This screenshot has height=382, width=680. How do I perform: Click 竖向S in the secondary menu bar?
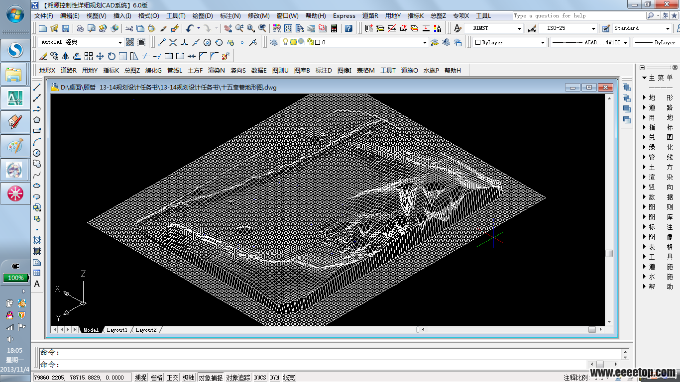click(x=238, y=71)
